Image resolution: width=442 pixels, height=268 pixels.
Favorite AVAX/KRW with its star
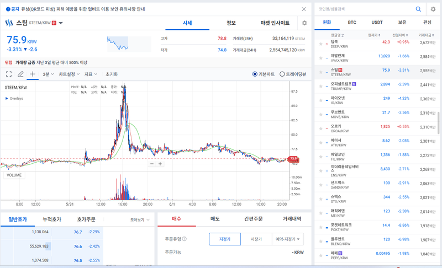click(320, 58)
